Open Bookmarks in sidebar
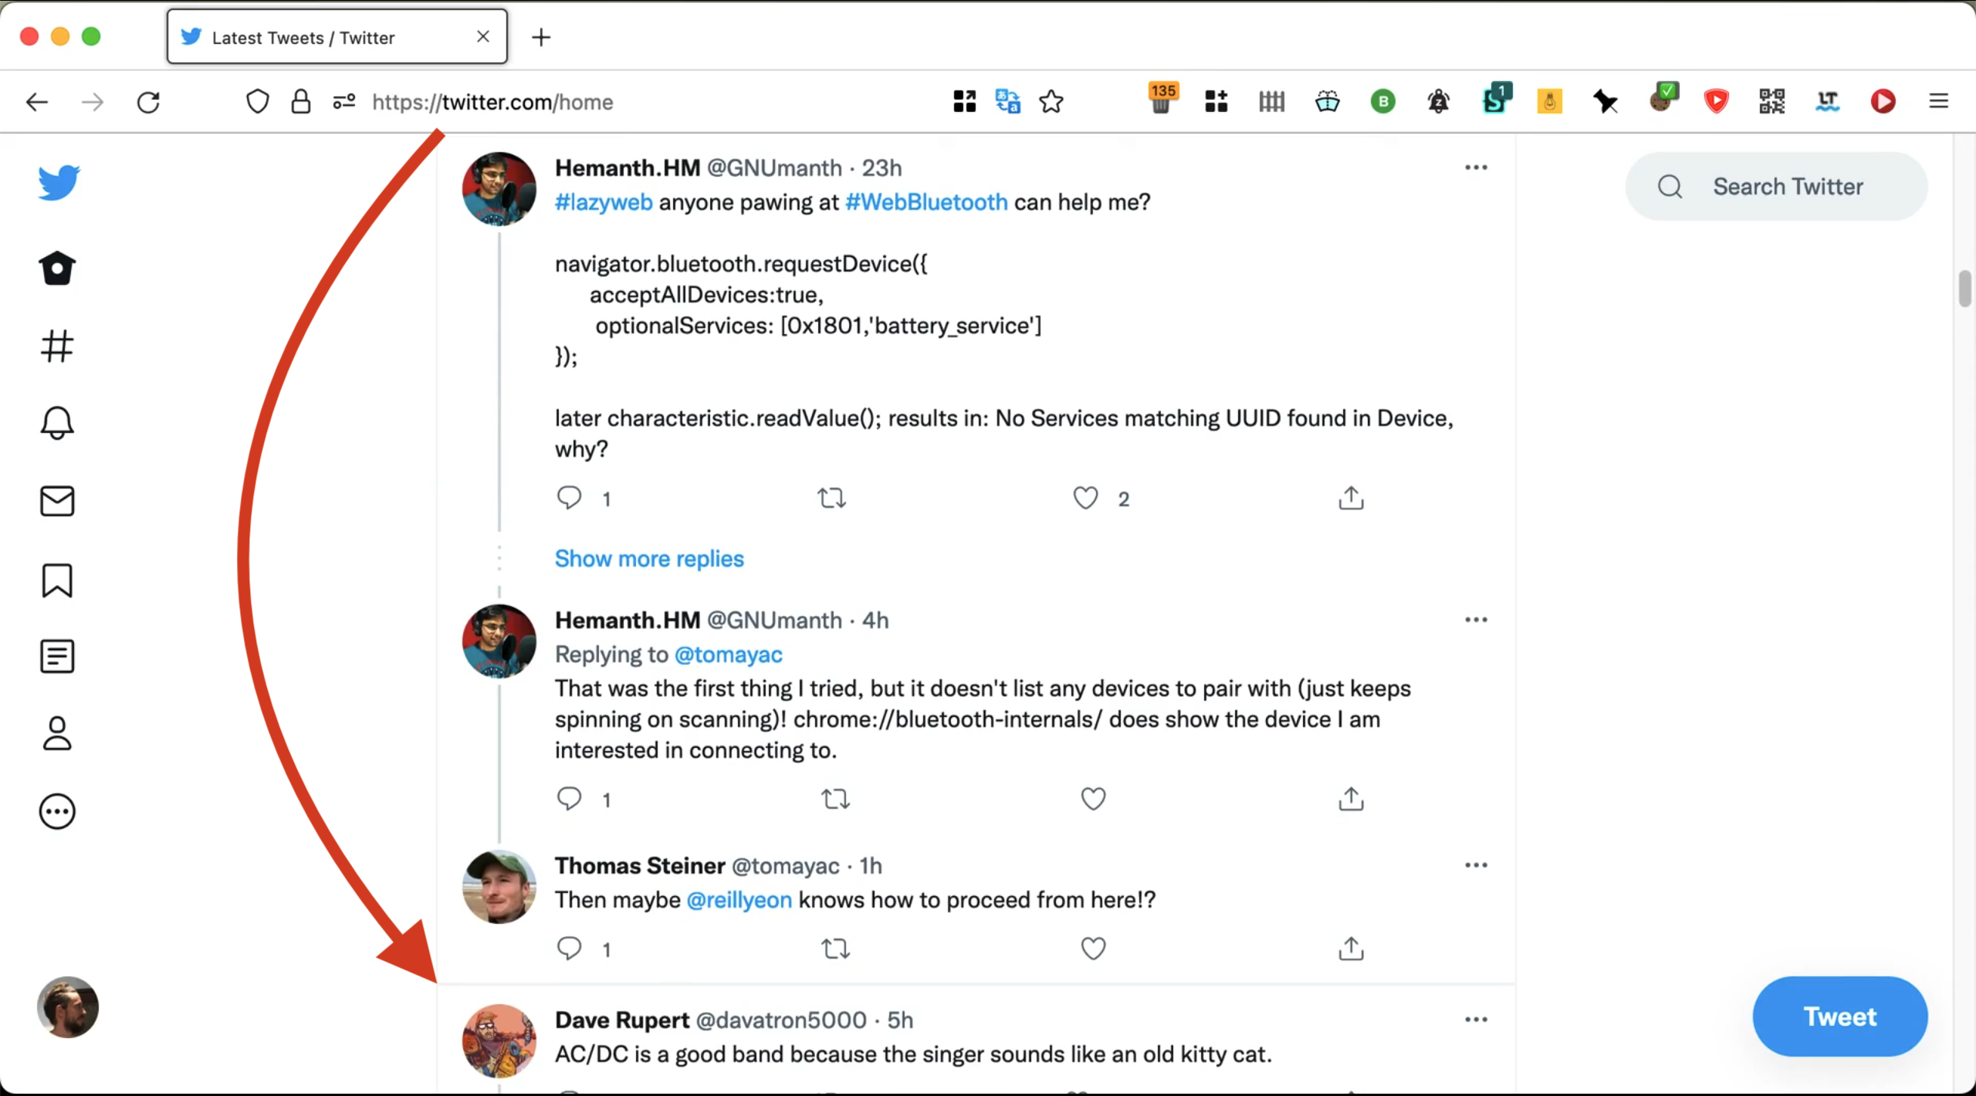Viewport: 1976px width, 1096px height. point(57,580)
